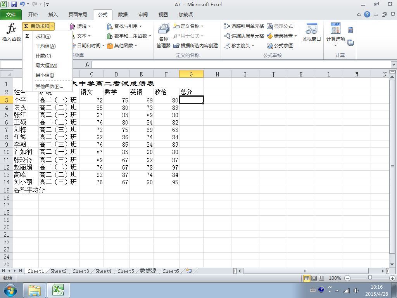397x298 pixels.
Task: Expand Date & Time functions dropdown
Action: (103, 46)
